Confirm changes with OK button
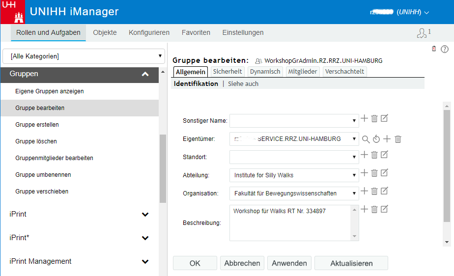The width and height of the screenshot is (454, 276). pyautogui.click(x=195, y=263)
